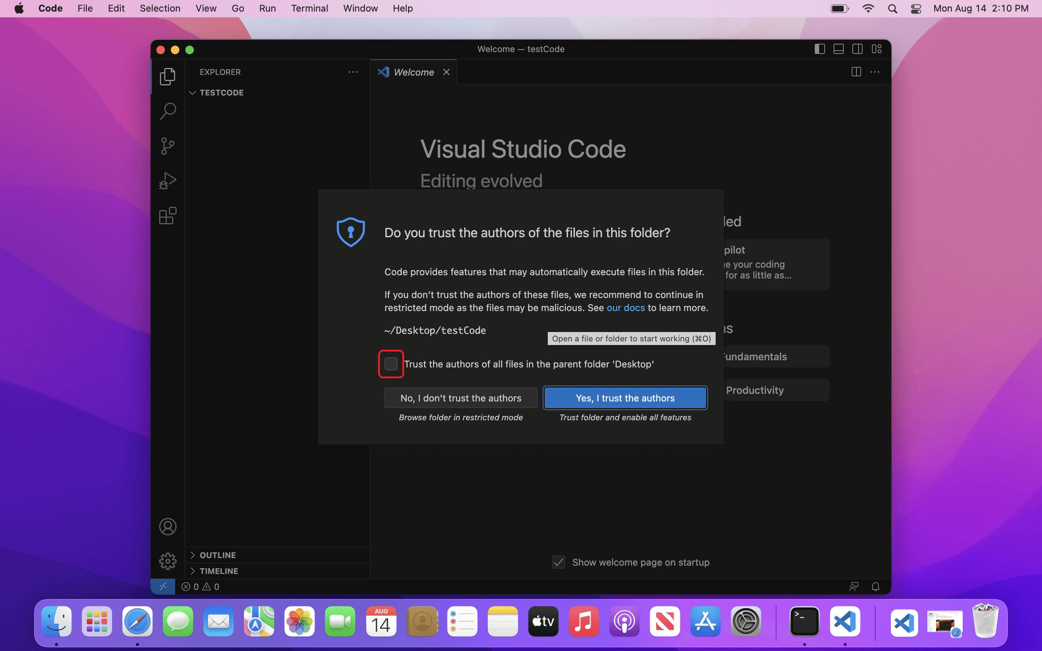Open Run and Debug view
The image size is (1042, 651).
pyautogui.click(x=168, y=181)
